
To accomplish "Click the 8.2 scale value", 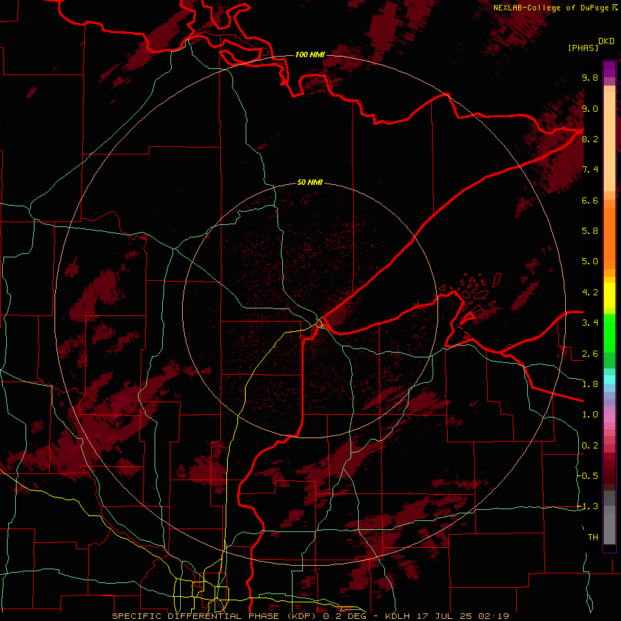I will coord(590,139).
